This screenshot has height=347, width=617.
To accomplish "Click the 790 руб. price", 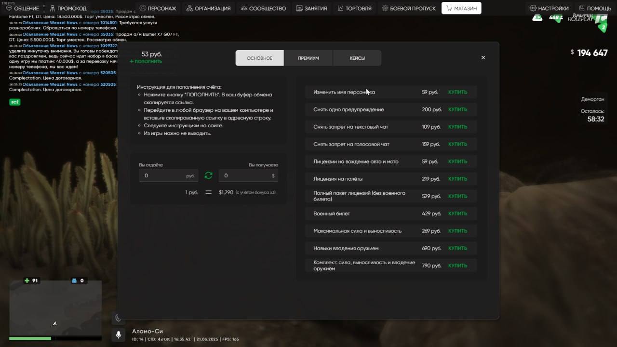I will tap(431, 266).
